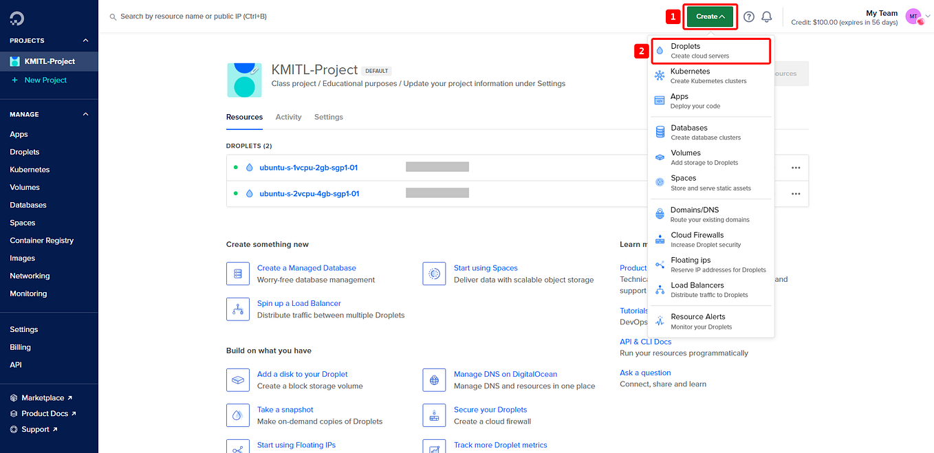Click the DigitalOcean logo
The width and height of the screenshot is (934, 453).
(x=17, y=16)
